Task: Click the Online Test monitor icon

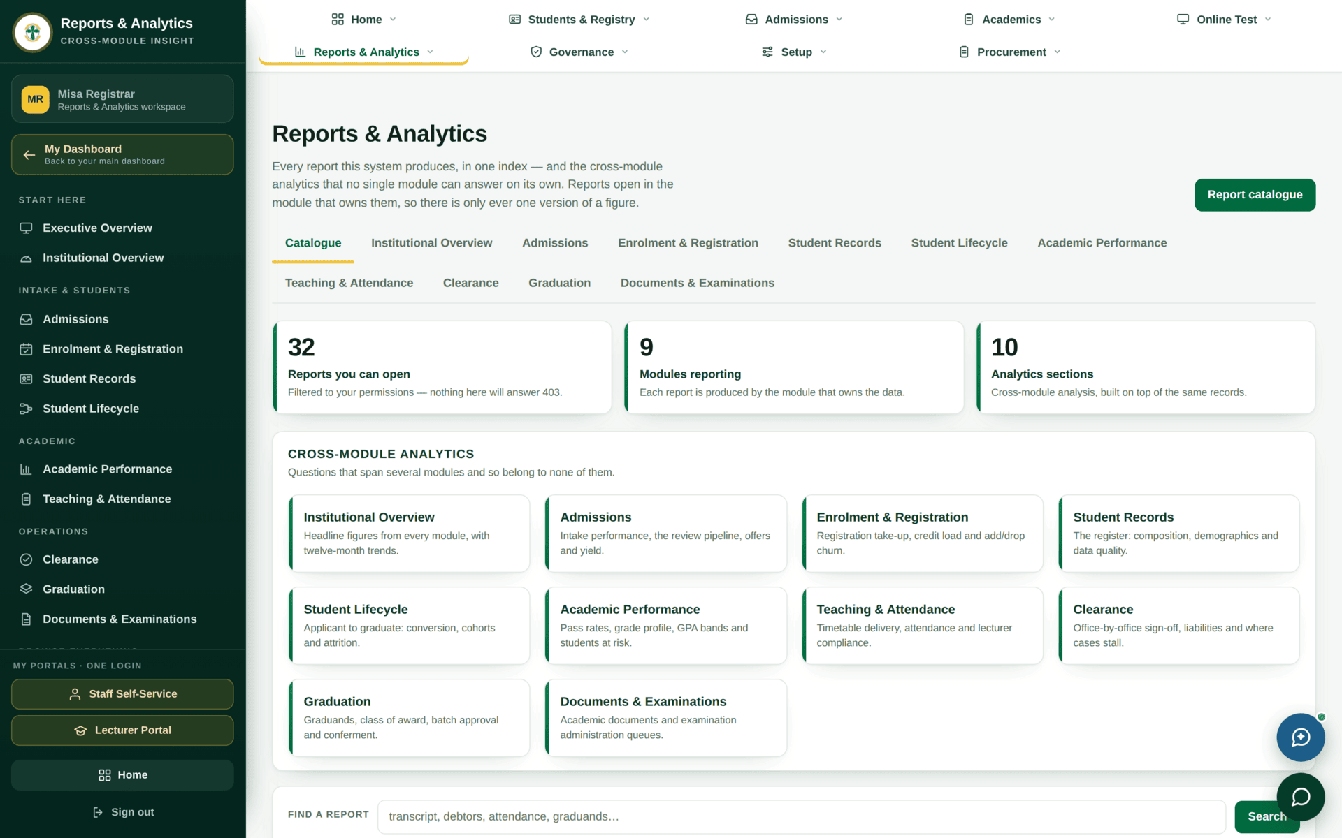Action: pos(1183,20)
